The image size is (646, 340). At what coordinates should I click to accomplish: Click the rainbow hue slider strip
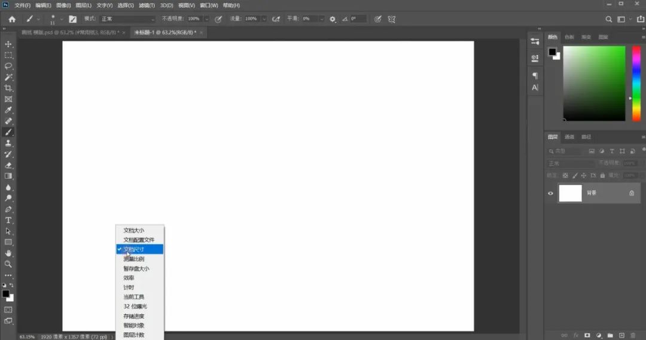[636, 84]
